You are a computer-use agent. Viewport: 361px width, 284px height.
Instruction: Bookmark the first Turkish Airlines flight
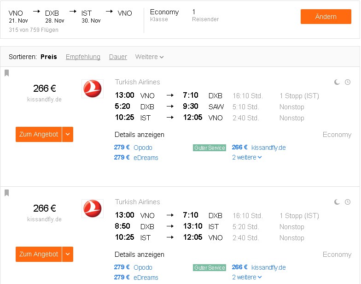[6, 73]
